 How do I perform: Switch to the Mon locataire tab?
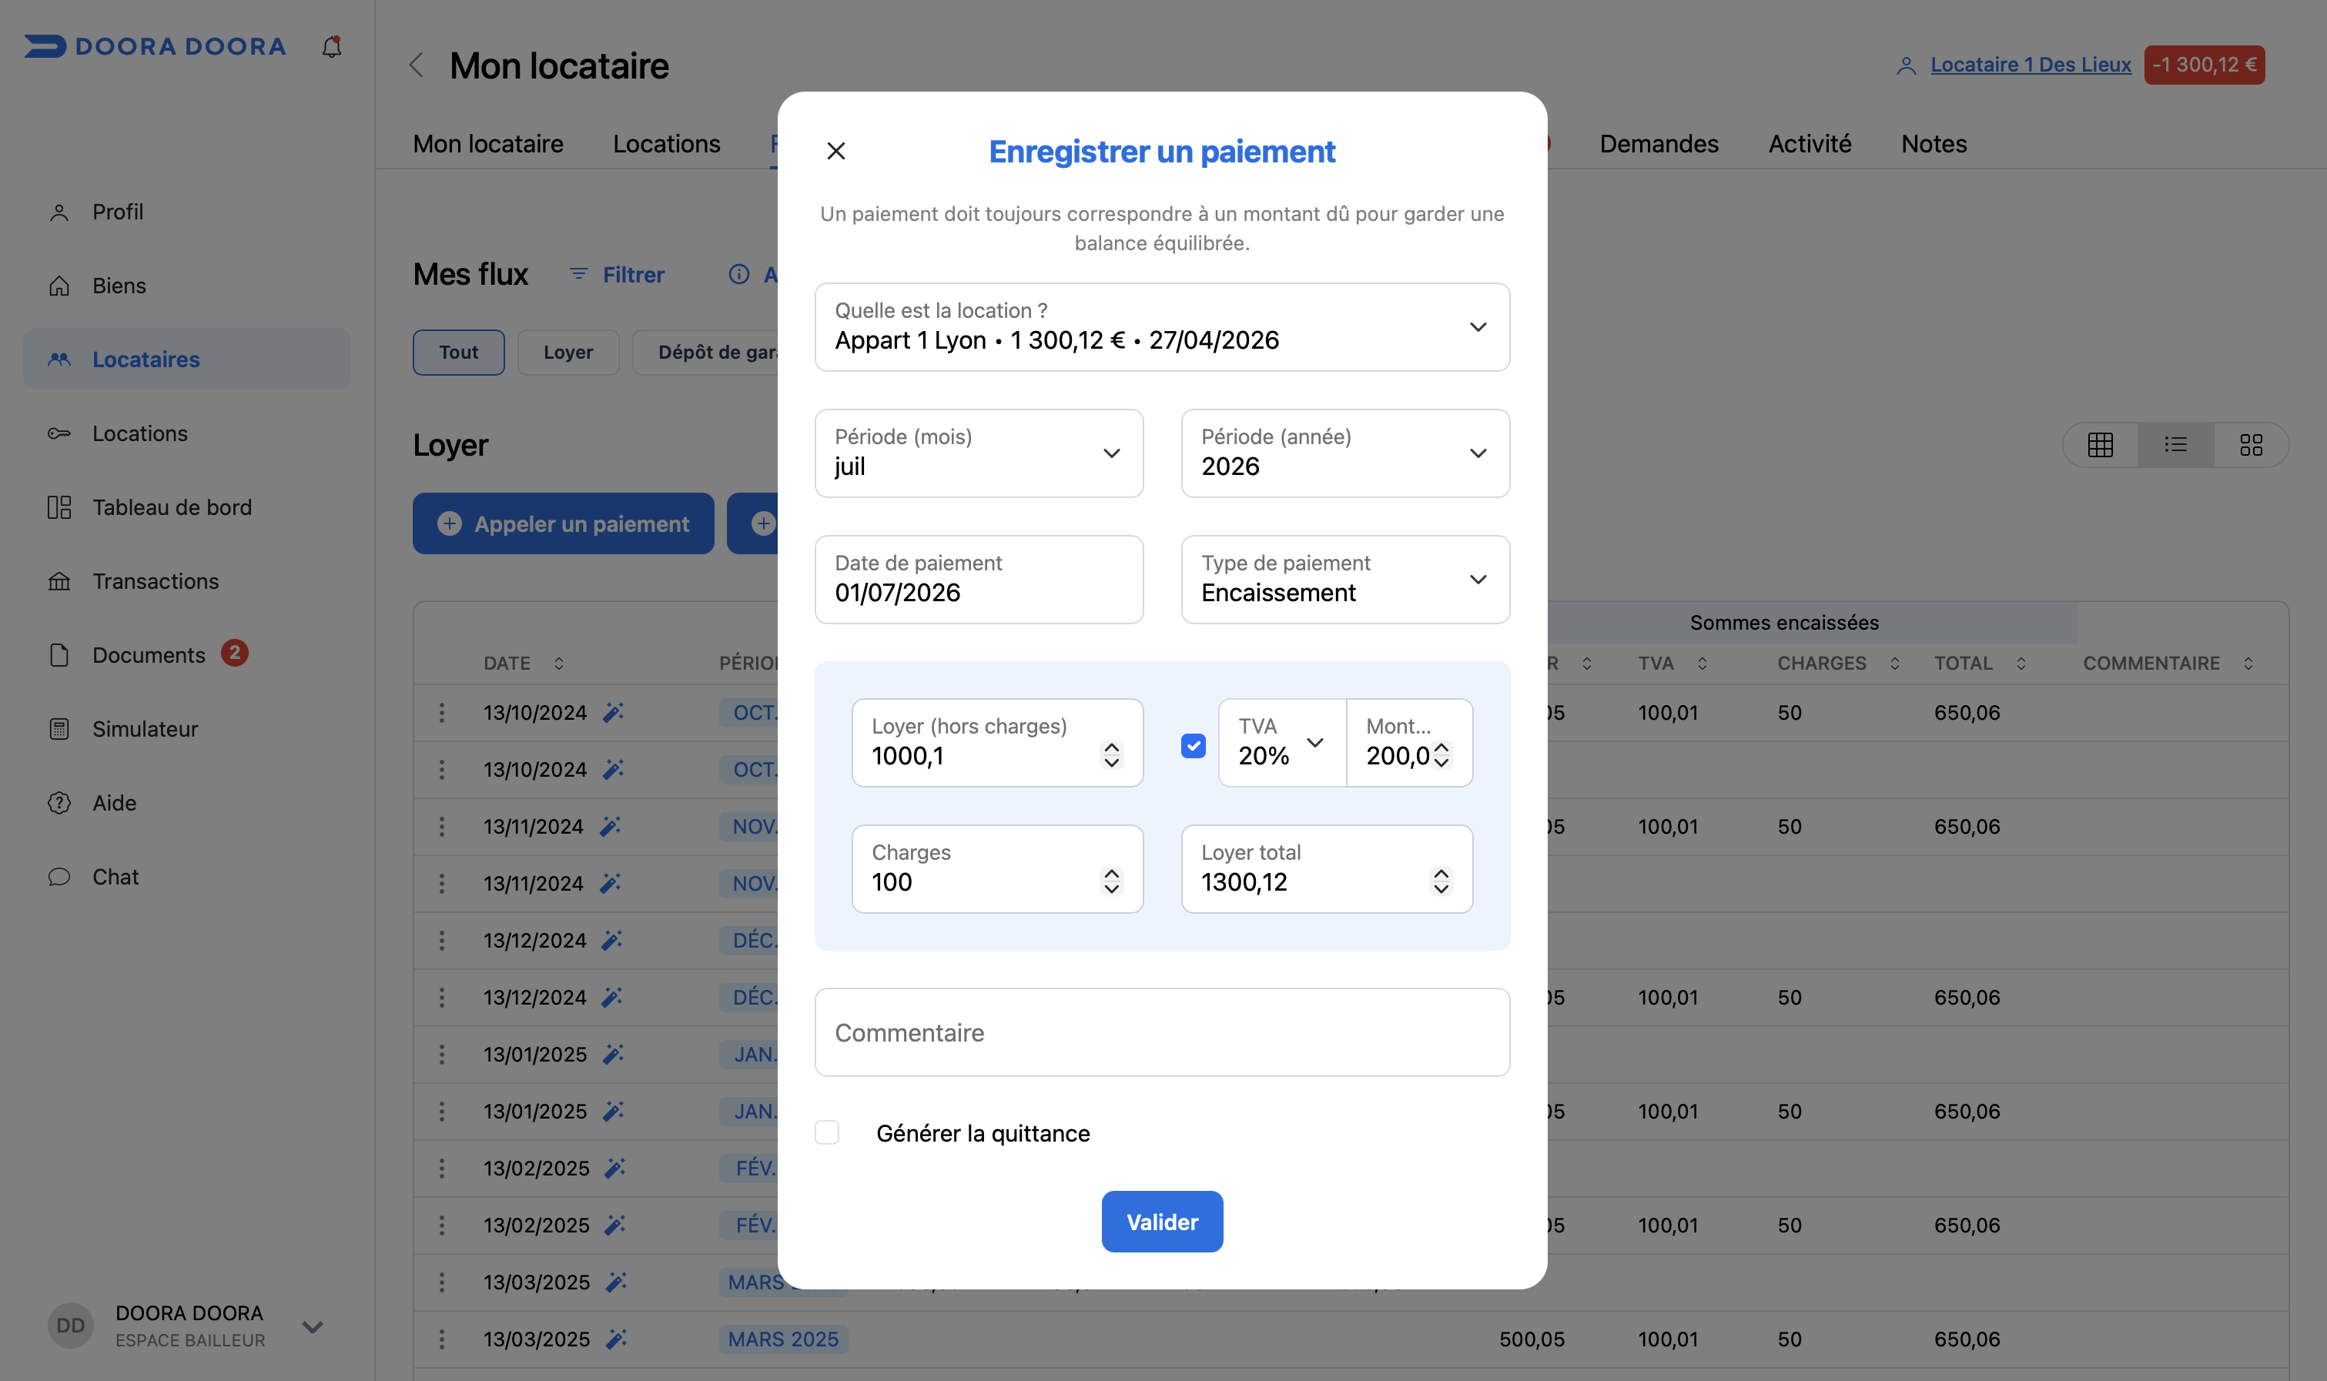(x=487, y=144)
